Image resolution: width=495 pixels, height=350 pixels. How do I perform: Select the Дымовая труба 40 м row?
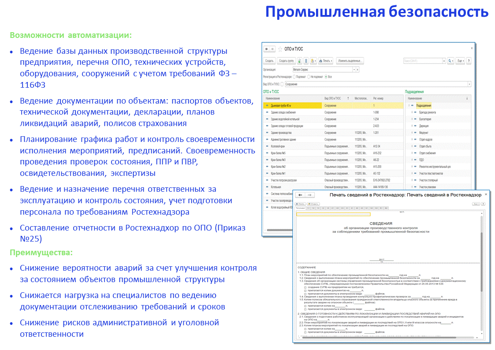(x=333, y=106)
